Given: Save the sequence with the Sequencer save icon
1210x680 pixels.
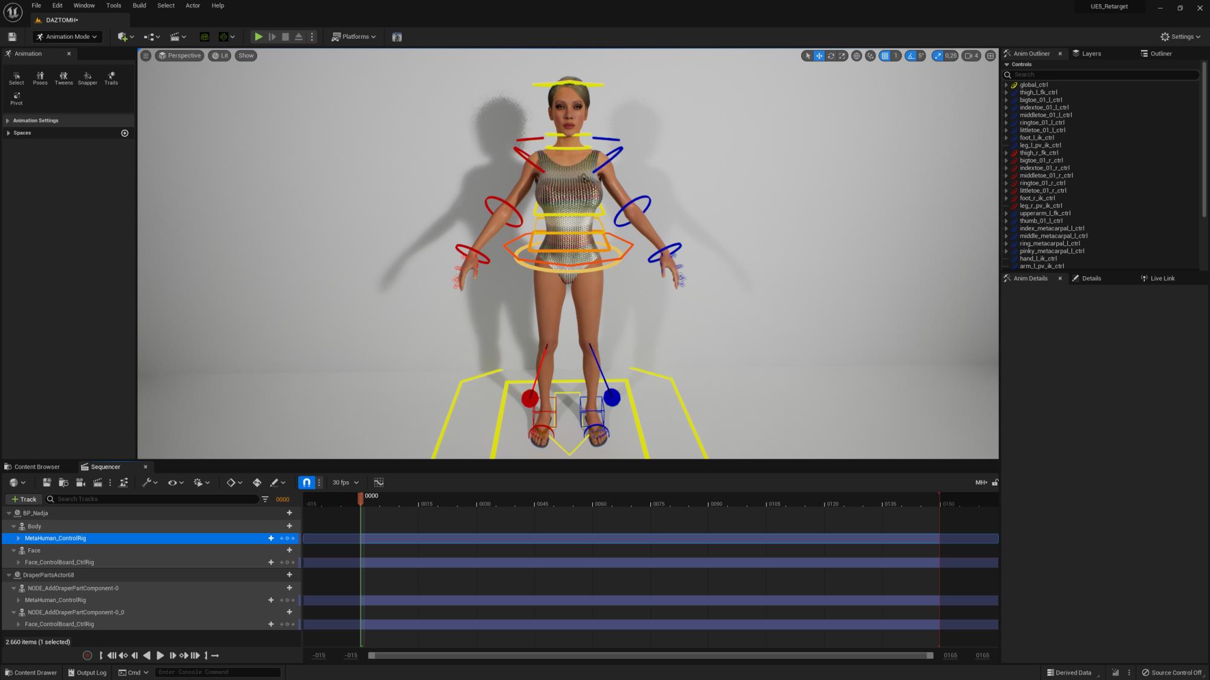Looking at the screenshot, I should (x=47, y=482).
